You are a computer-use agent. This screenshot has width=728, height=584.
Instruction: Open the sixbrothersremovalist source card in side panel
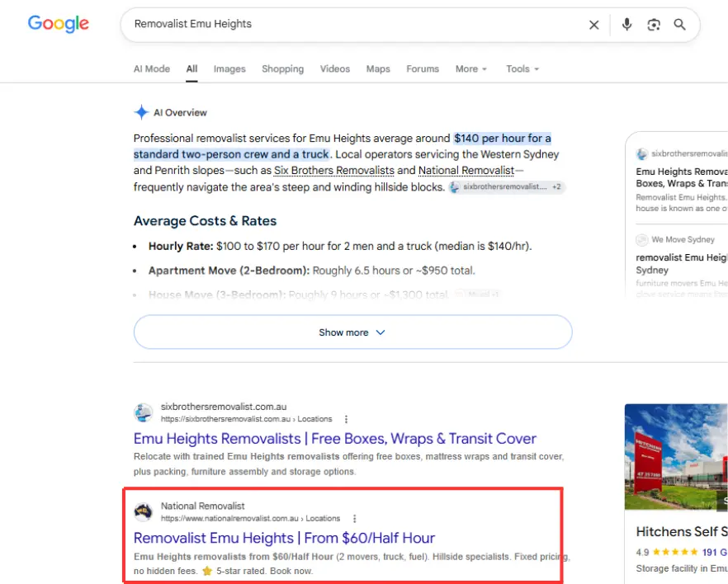tap(682, 181)
